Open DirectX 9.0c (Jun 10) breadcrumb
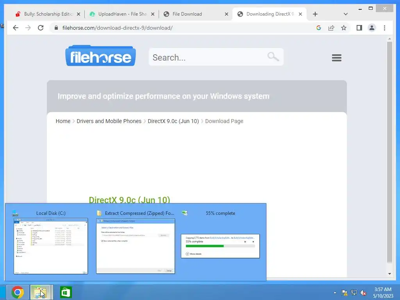The image size is (400, 300). 173,121
